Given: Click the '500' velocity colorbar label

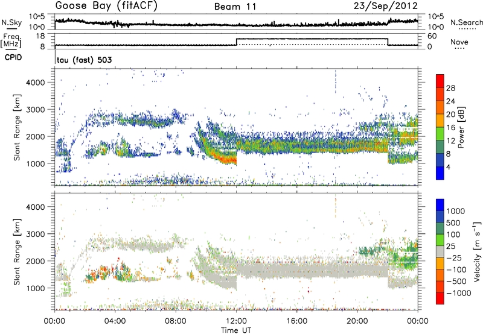Looking at the screenshot, I should (x=453, y=222).
